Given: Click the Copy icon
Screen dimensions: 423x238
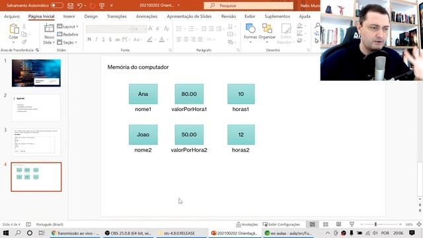Looking at the screenshot, I should 24,34.
